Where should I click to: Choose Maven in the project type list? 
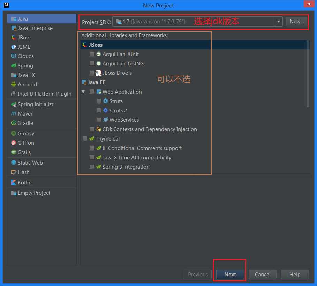coord(41,113)
